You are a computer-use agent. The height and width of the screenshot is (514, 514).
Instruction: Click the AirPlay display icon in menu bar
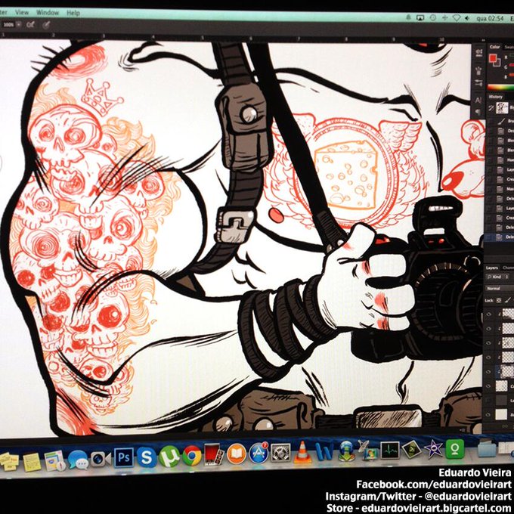(x=420, y=17)
